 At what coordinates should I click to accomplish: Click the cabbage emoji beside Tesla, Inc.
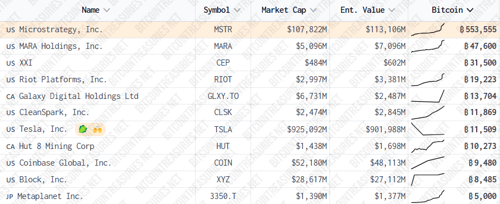83,130
